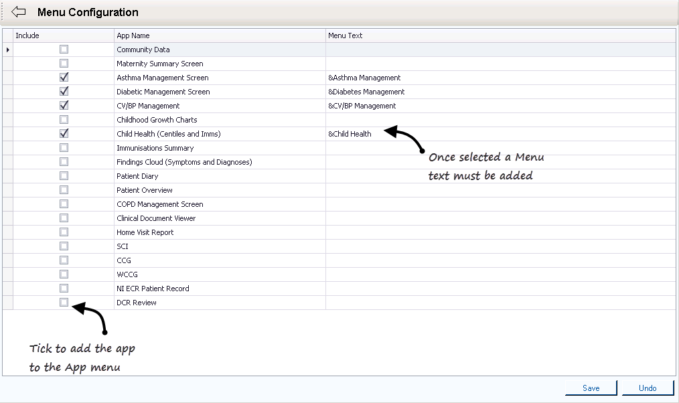Untick Child Health (Centiles and Imms) checkbox
The image size is (679, 403).
pyautogui.click(x=64, y=134)
